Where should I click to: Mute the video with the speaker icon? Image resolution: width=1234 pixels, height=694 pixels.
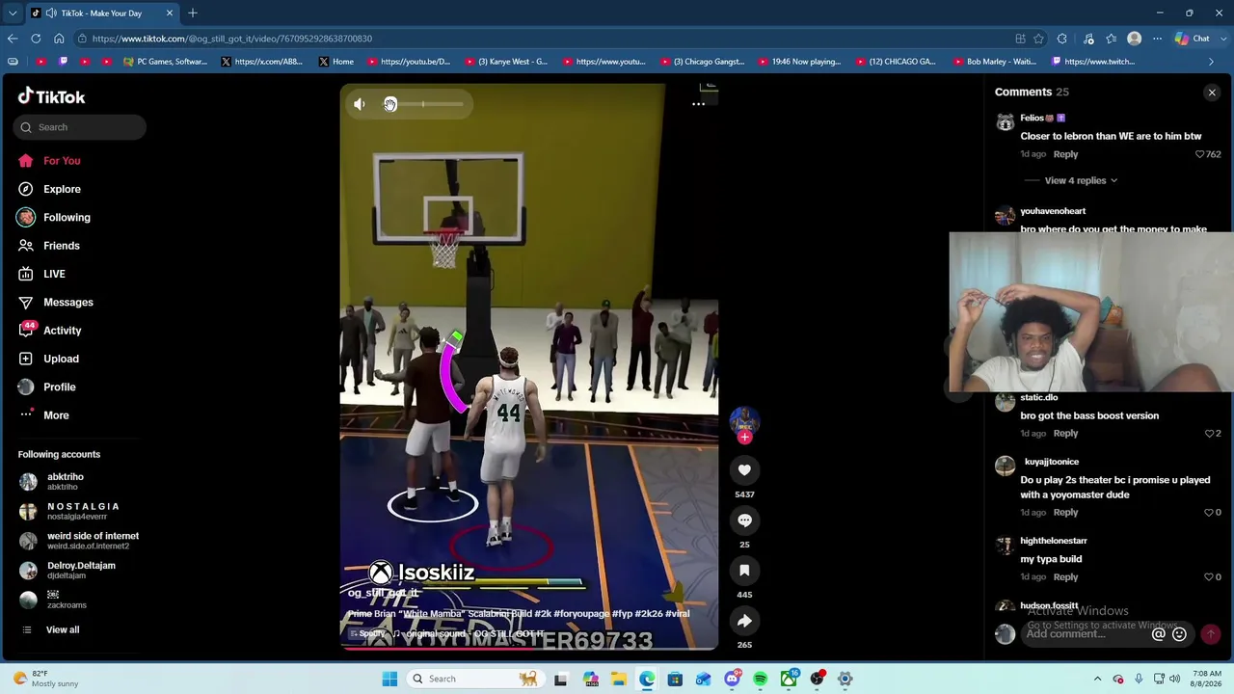[359, 104]
